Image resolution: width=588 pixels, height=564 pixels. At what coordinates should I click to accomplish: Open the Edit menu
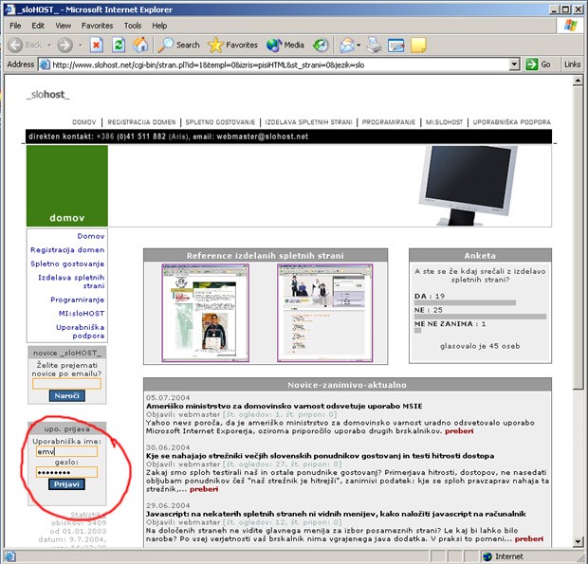click(x=38, y=26)
